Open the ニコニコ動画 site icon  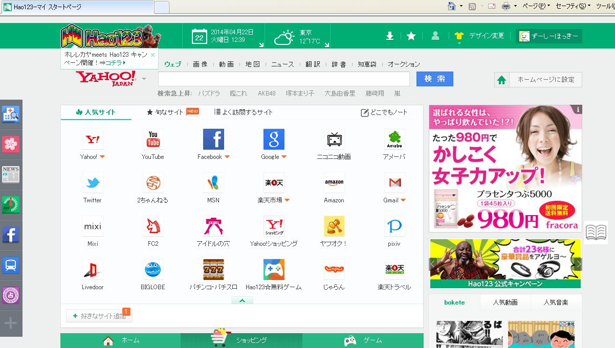[334, 139]
